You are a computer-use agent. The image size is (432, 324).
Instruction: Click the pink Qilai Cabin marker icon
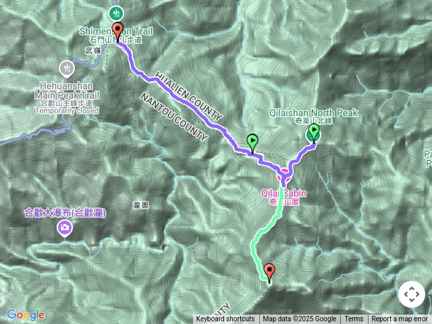click(284, 175)
